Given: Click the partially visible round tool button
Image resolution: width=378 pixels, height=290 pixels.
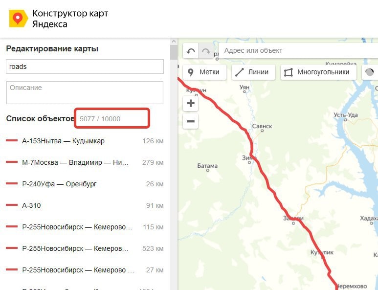Looking at the screenshot, I should pos(370,72).
